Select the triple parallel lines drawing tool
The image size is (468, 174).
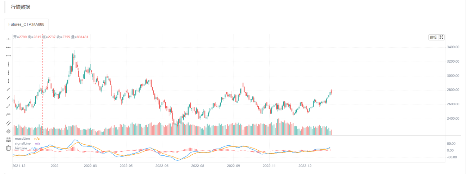8,131
